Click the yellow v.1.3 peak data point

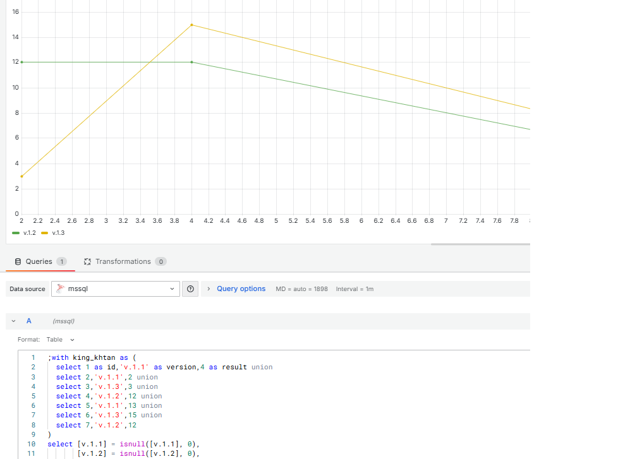click(191, 25)
